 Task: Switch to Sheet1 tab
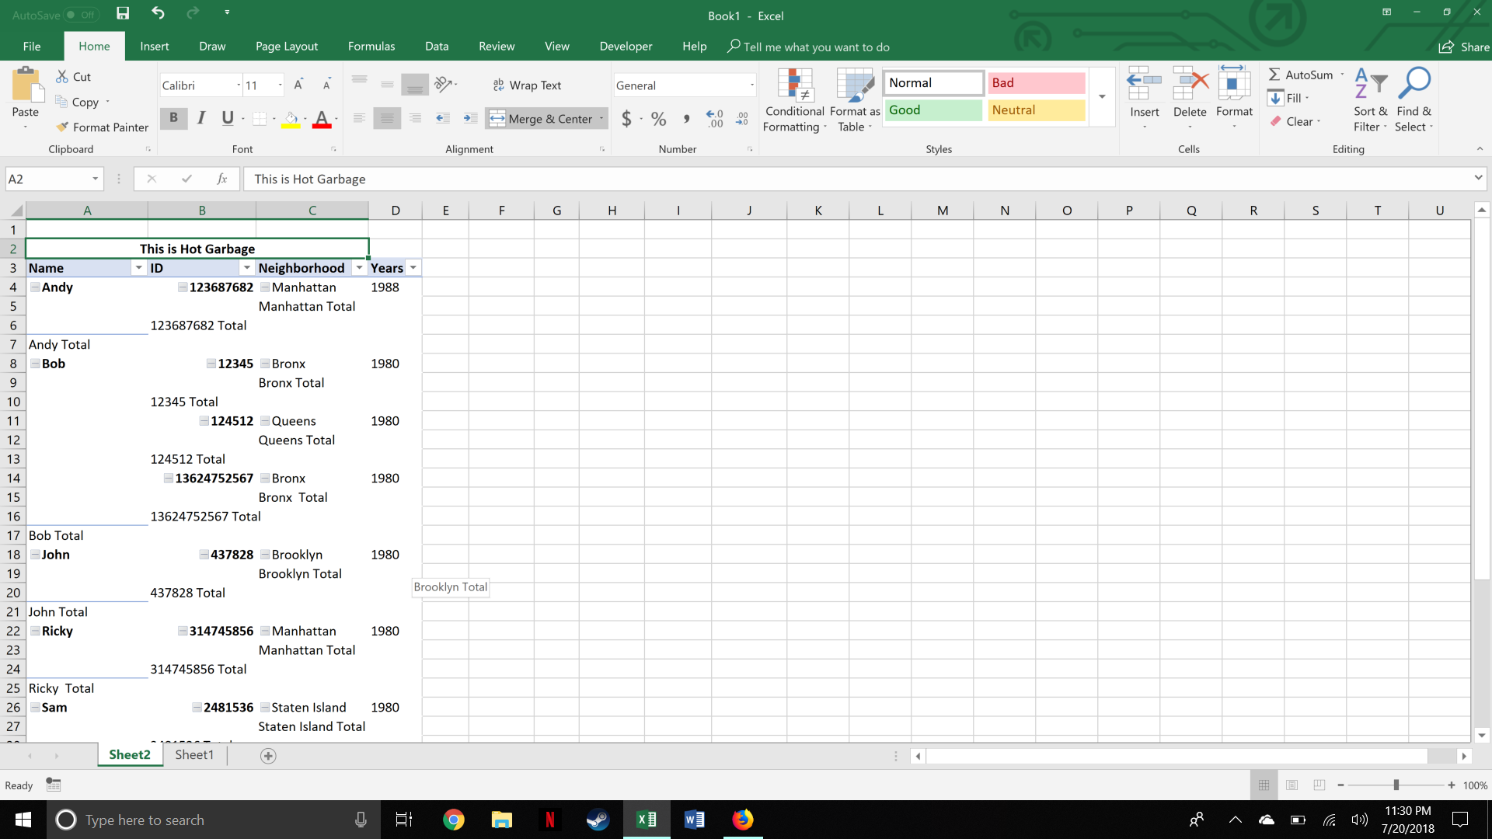195,755
